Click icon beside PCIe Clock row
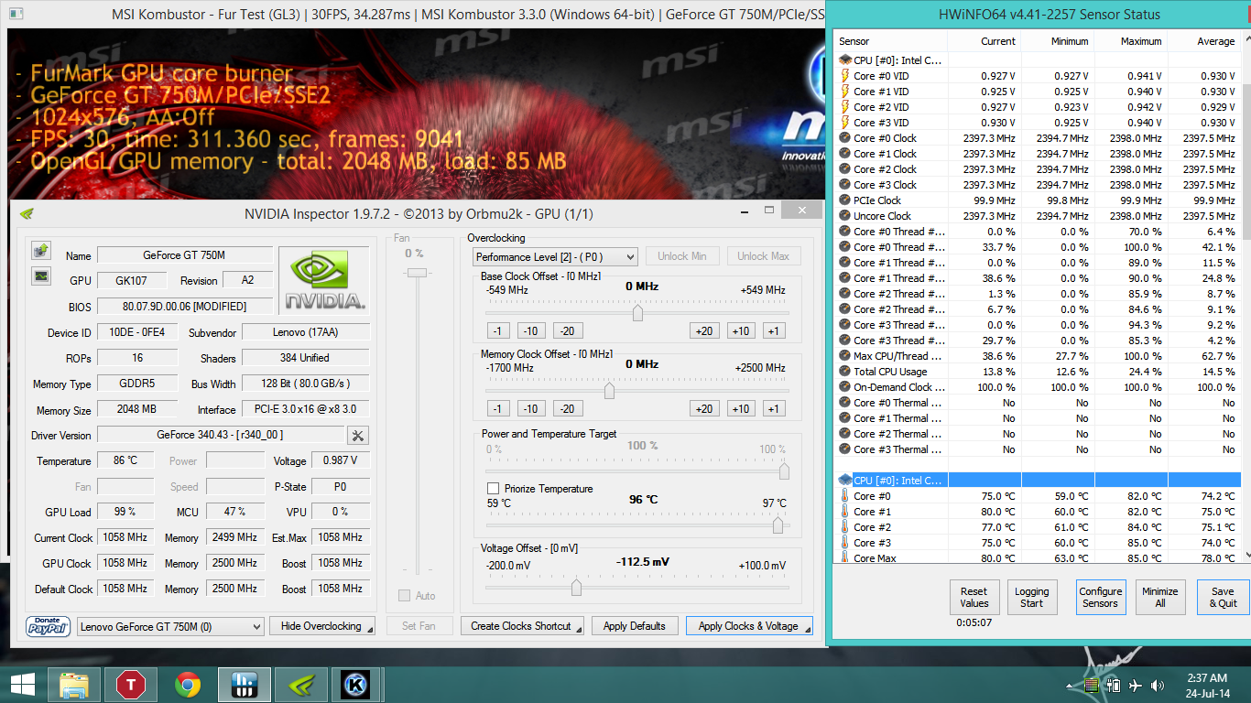Image resolution: width=1251 pixels, height=703 pixels. click(844, 200)
